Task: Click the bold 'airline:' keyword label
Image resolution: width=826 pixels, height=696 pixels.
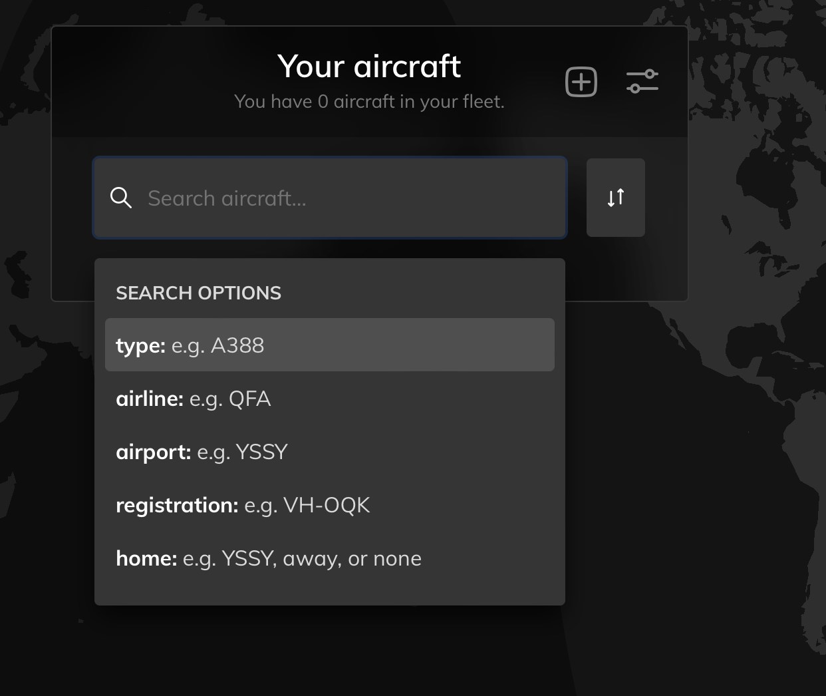Action: click(150, 398)
